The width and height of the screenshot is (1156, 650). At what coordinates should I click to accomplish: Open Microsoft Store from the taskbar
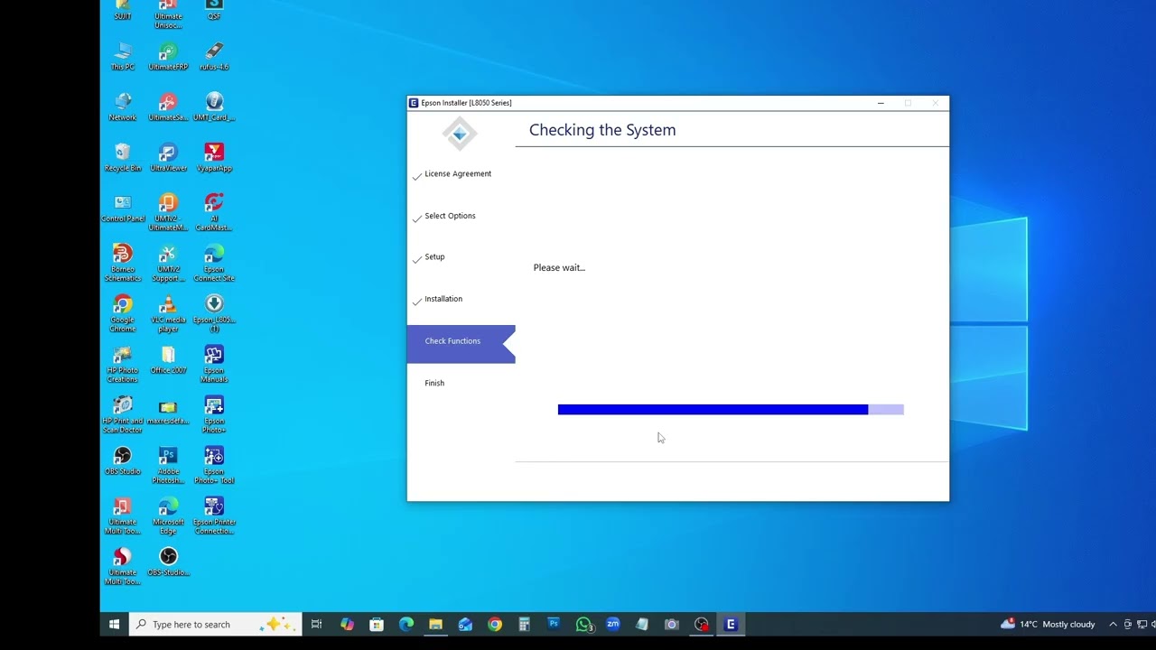pyautogui.click(x=377, y=624)
